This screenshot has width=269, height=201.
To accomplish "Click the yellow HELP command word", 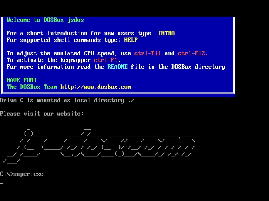I will 131,40.
